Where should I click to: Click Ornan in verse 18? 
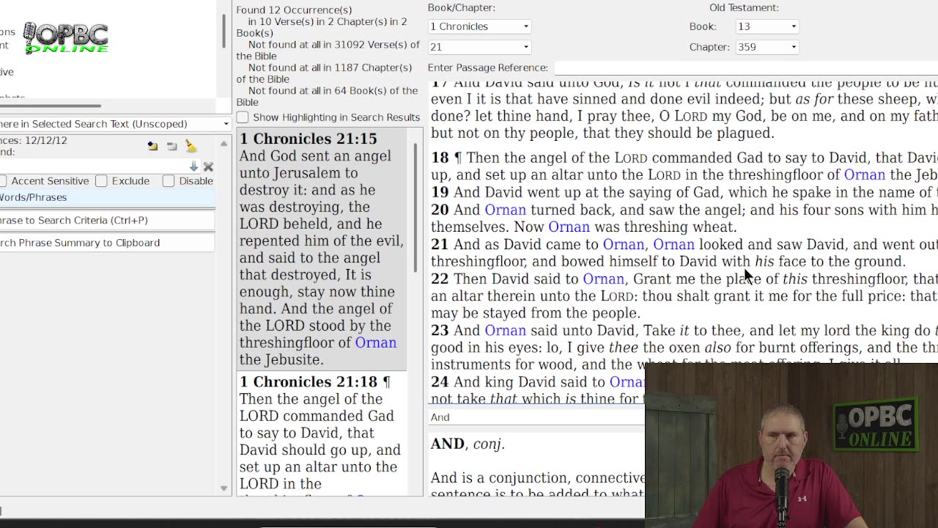[x=865, y=175]
